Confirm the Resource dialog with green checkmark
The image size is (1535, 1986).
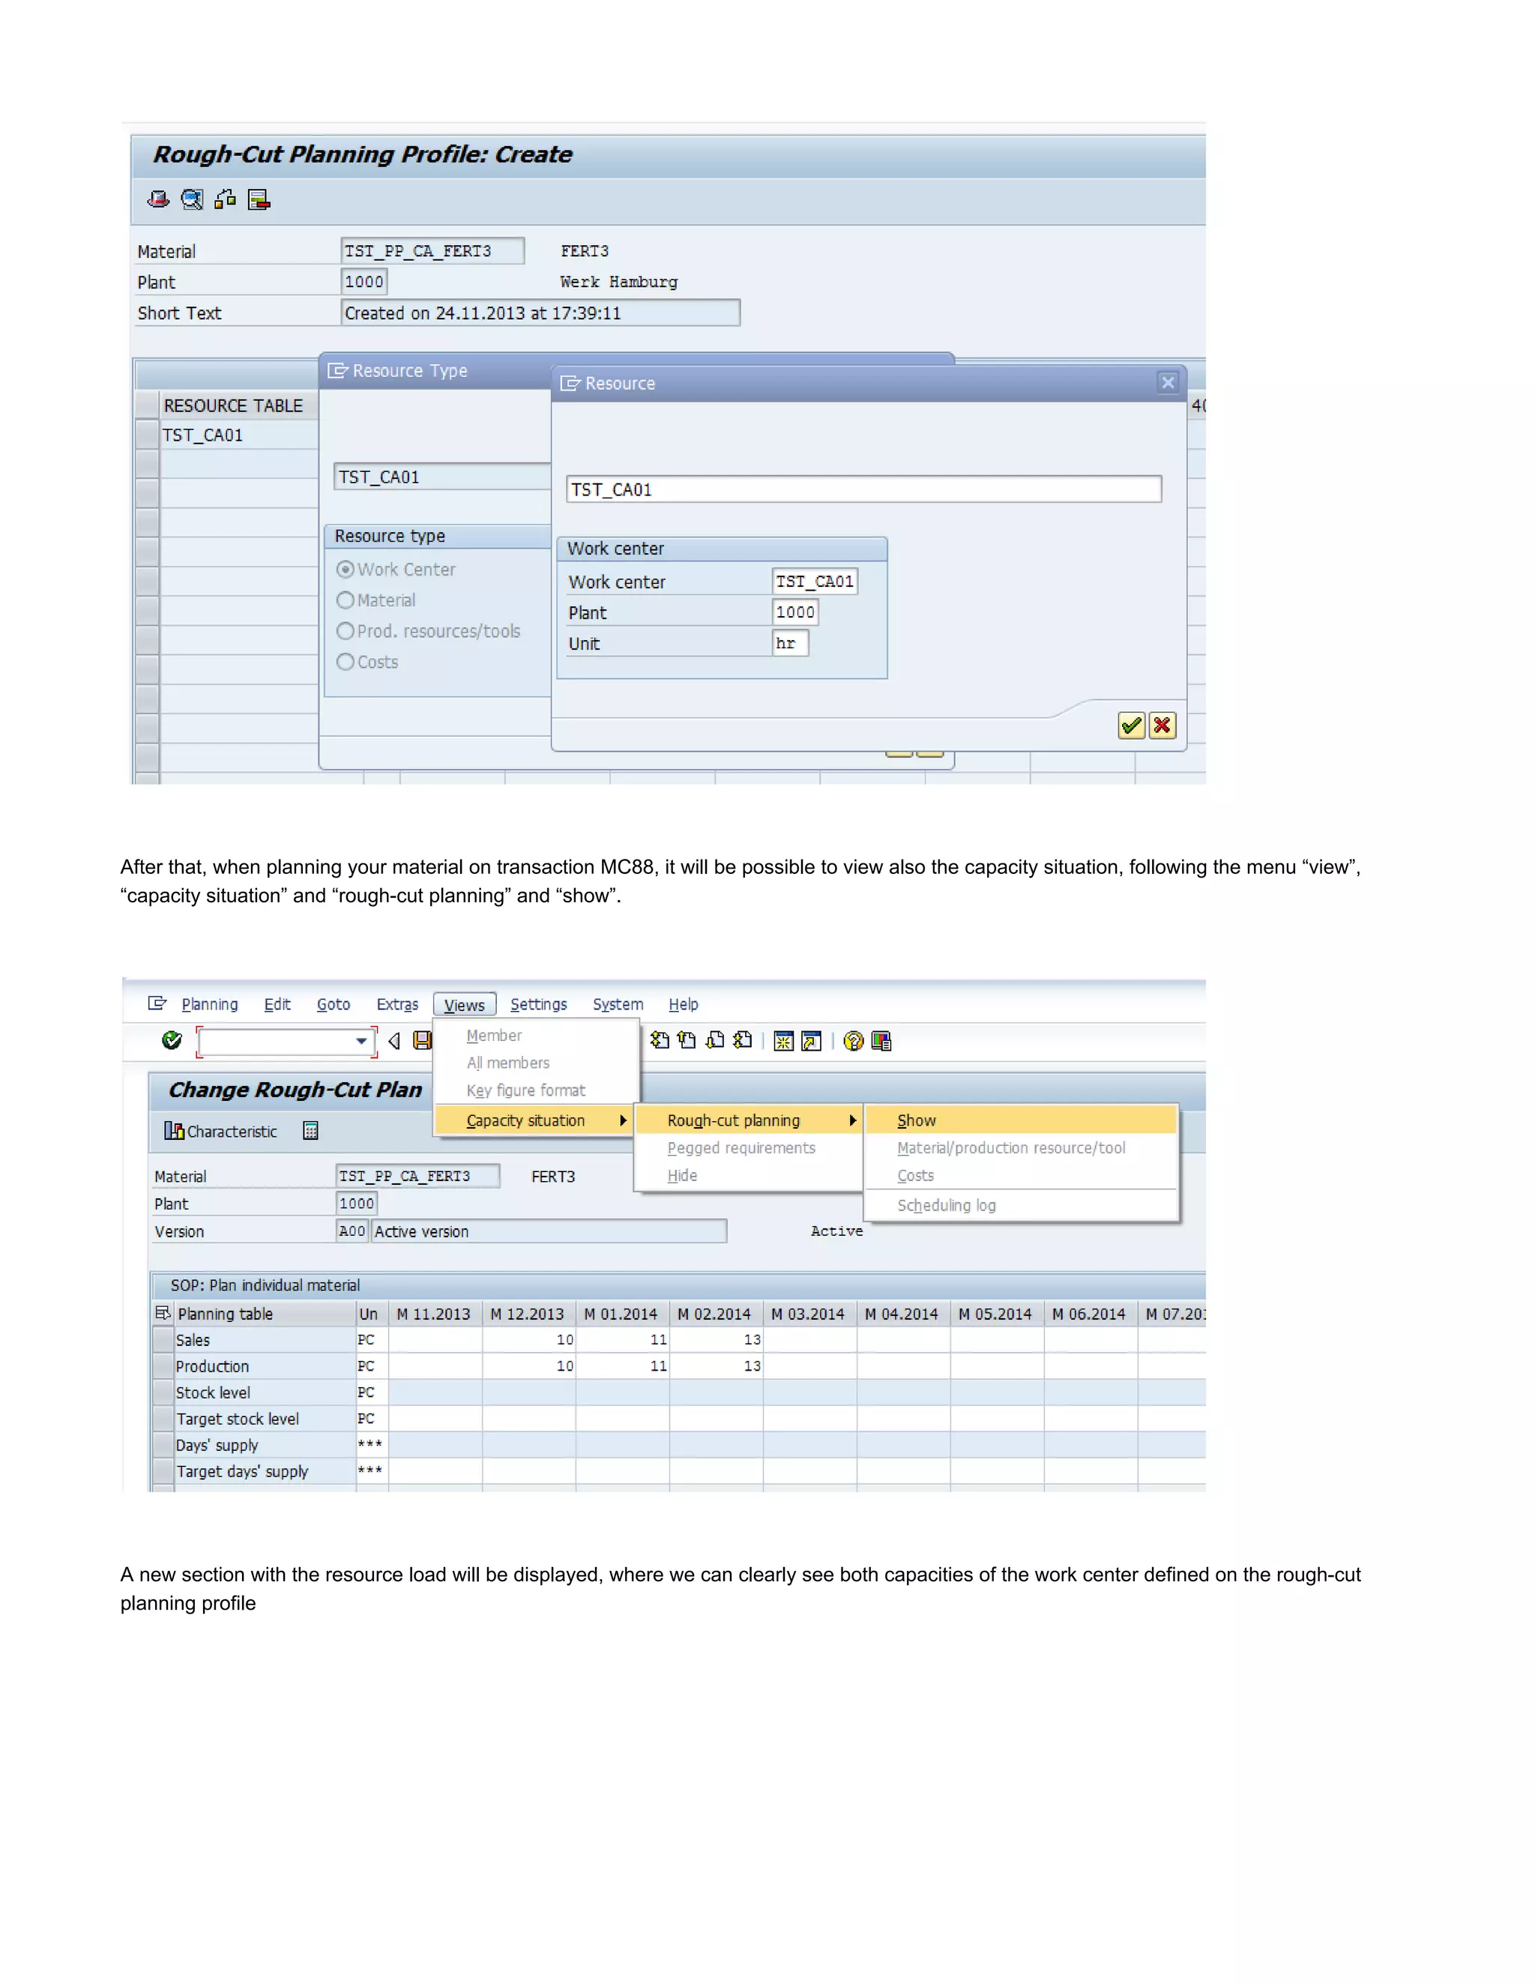pyautogui.click(x=1131, y=725)
